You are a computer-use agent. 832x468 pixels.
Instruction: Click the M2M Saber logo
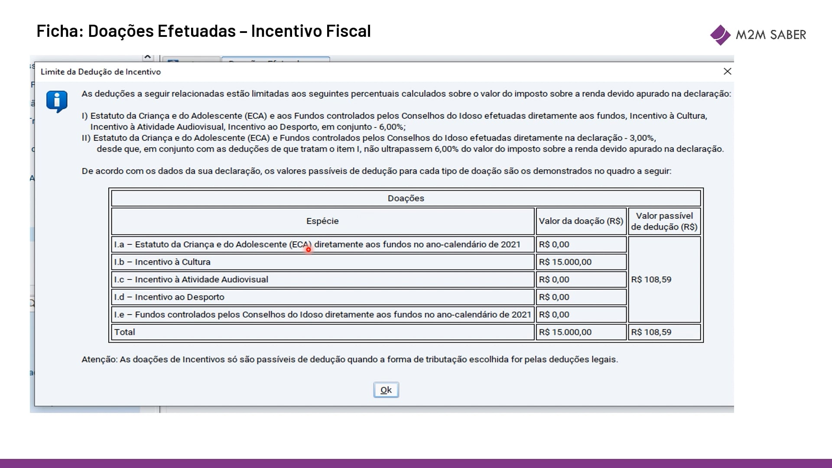coord(758,35)
